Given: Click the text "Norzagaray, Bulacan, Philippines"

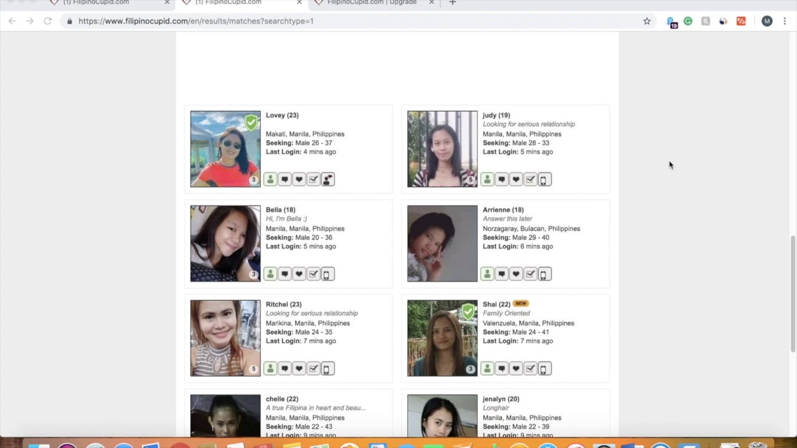Looking at the screenshot, I should point(531,228).
